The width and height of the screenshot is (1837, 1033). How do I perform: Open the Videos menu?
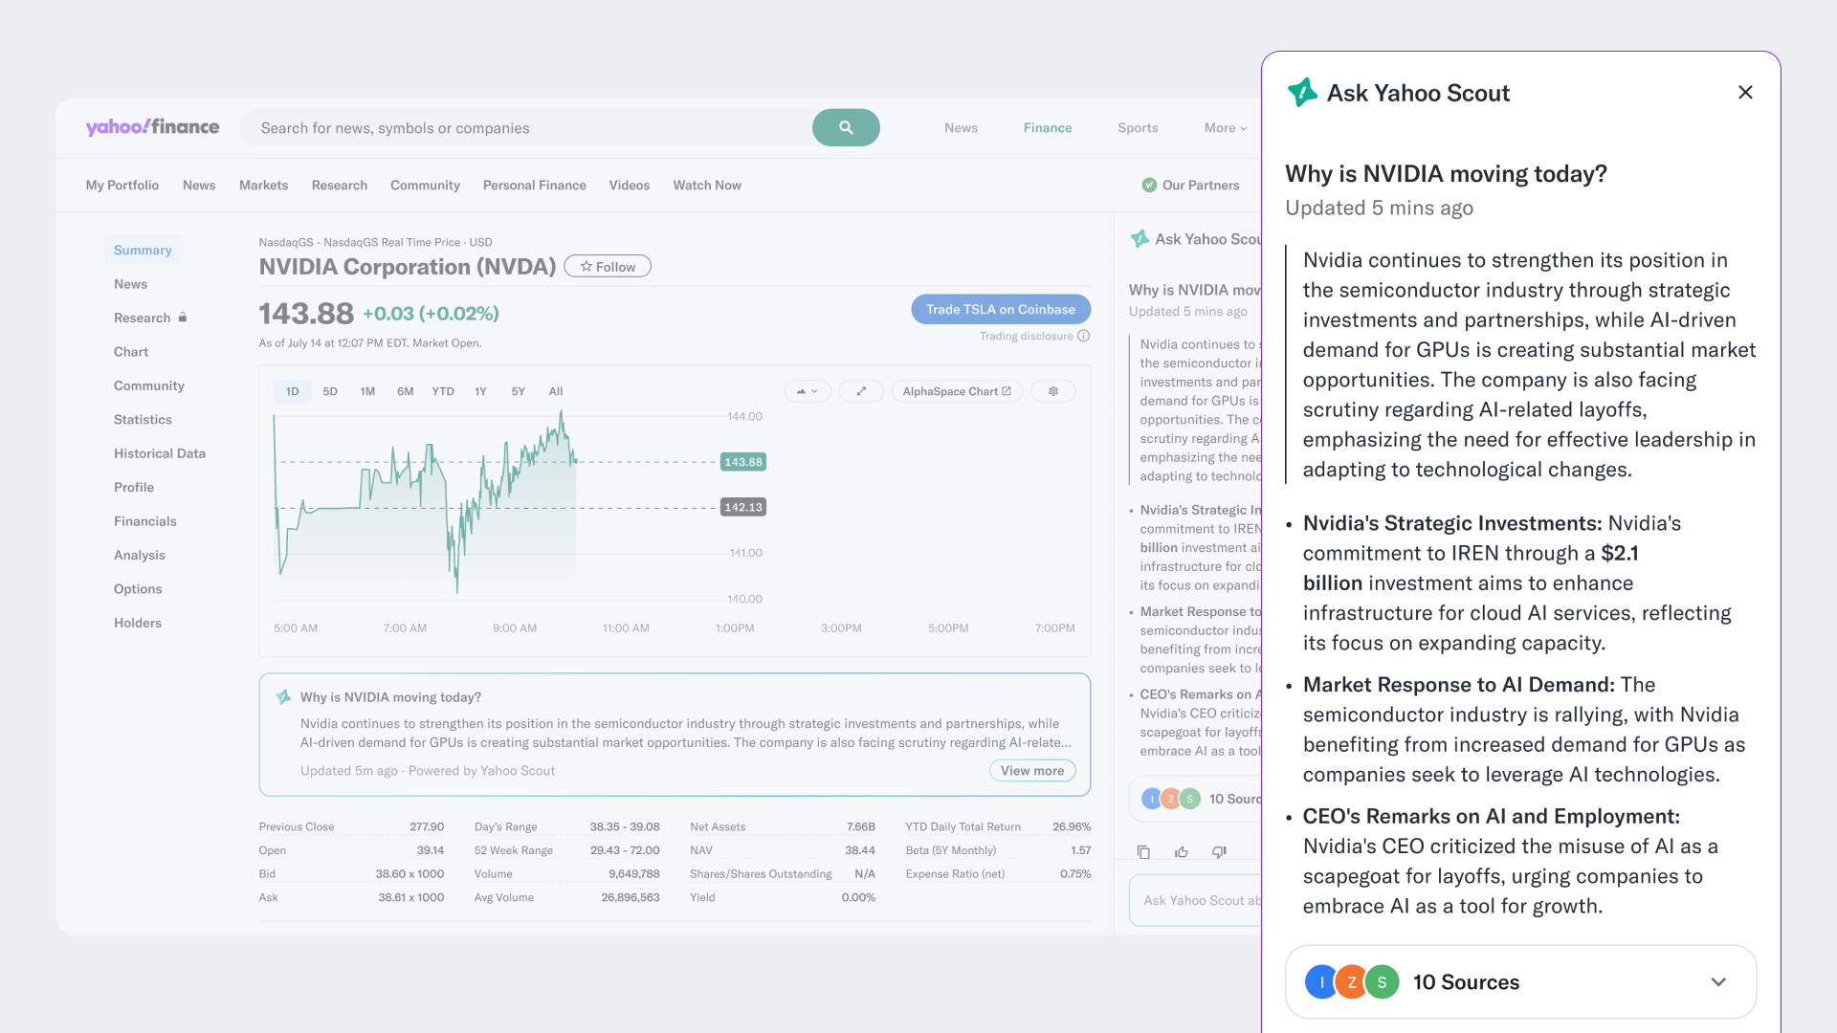point(630,185)
